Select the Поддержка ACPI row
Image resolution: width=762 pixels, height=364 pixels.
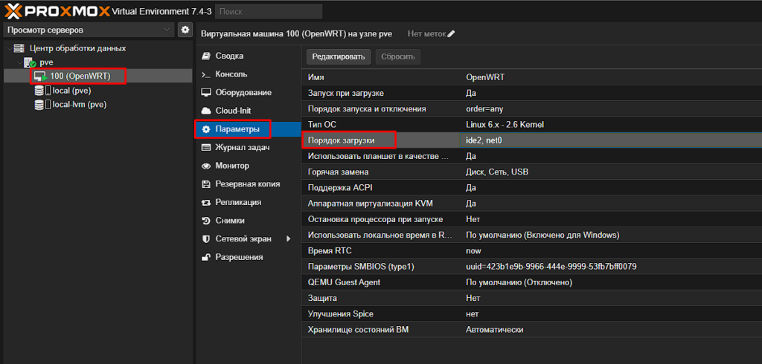[531, 188]
